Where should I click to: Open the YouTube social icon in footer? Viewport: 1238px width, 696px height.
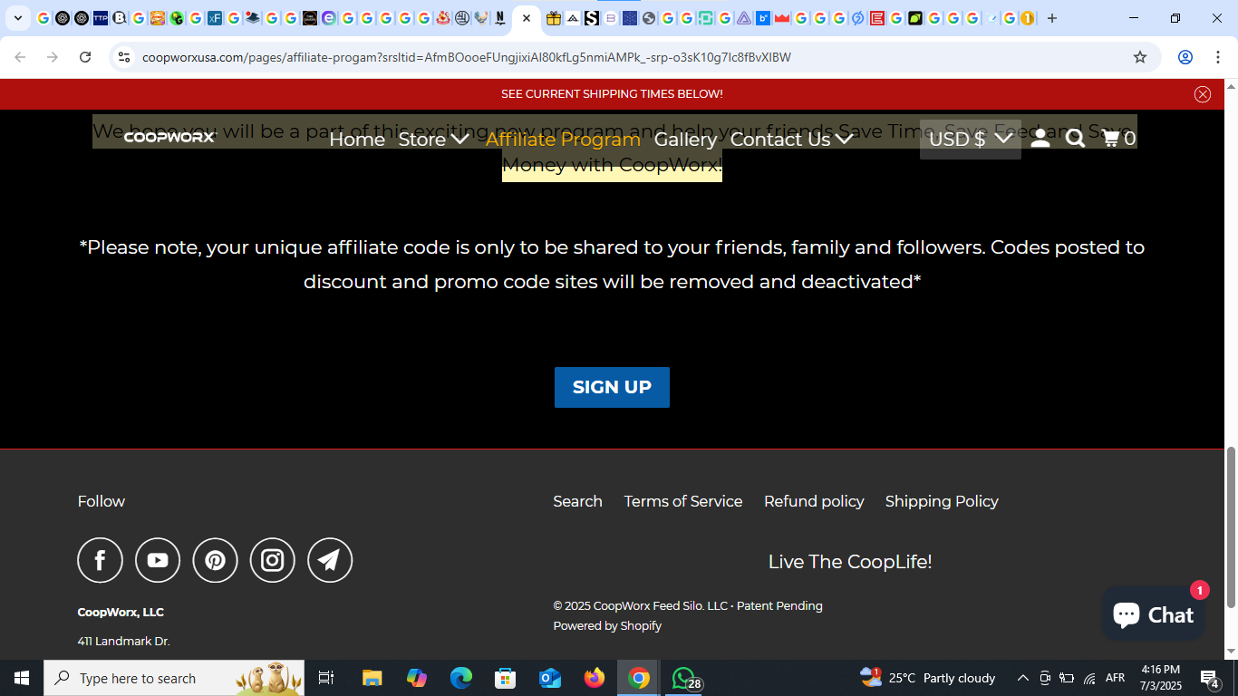coord(158,560)
